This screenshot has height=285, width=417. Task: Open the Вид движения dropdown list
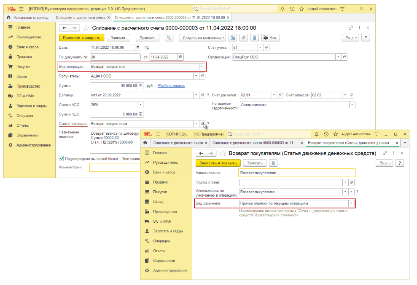351,203
